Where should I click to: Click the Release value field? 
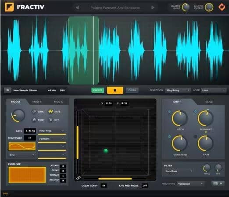[x=63, y=180]
